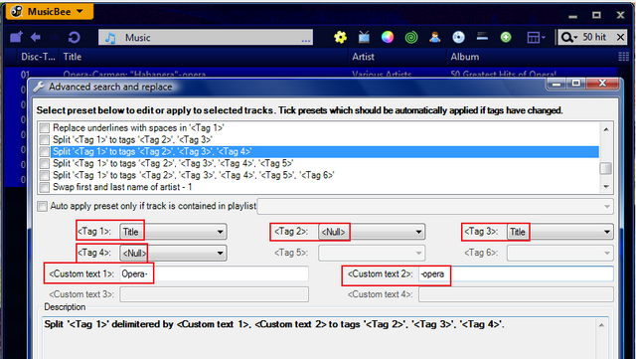Image resolution: width=636 pixels, height=359 pixels.
Task: Click the refresh icon in toolbar
Action: coord(74,38)
